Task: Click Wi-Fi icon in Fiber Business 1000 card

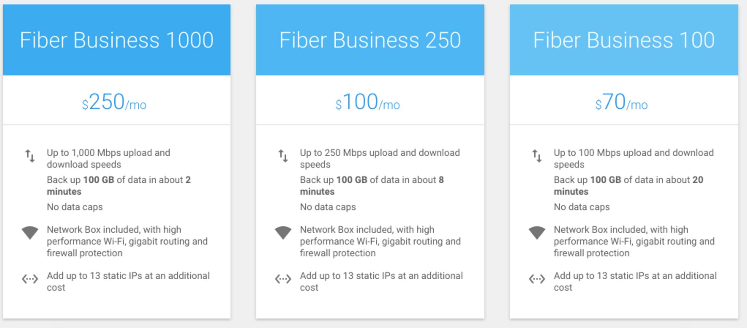Action: (30, 233)
